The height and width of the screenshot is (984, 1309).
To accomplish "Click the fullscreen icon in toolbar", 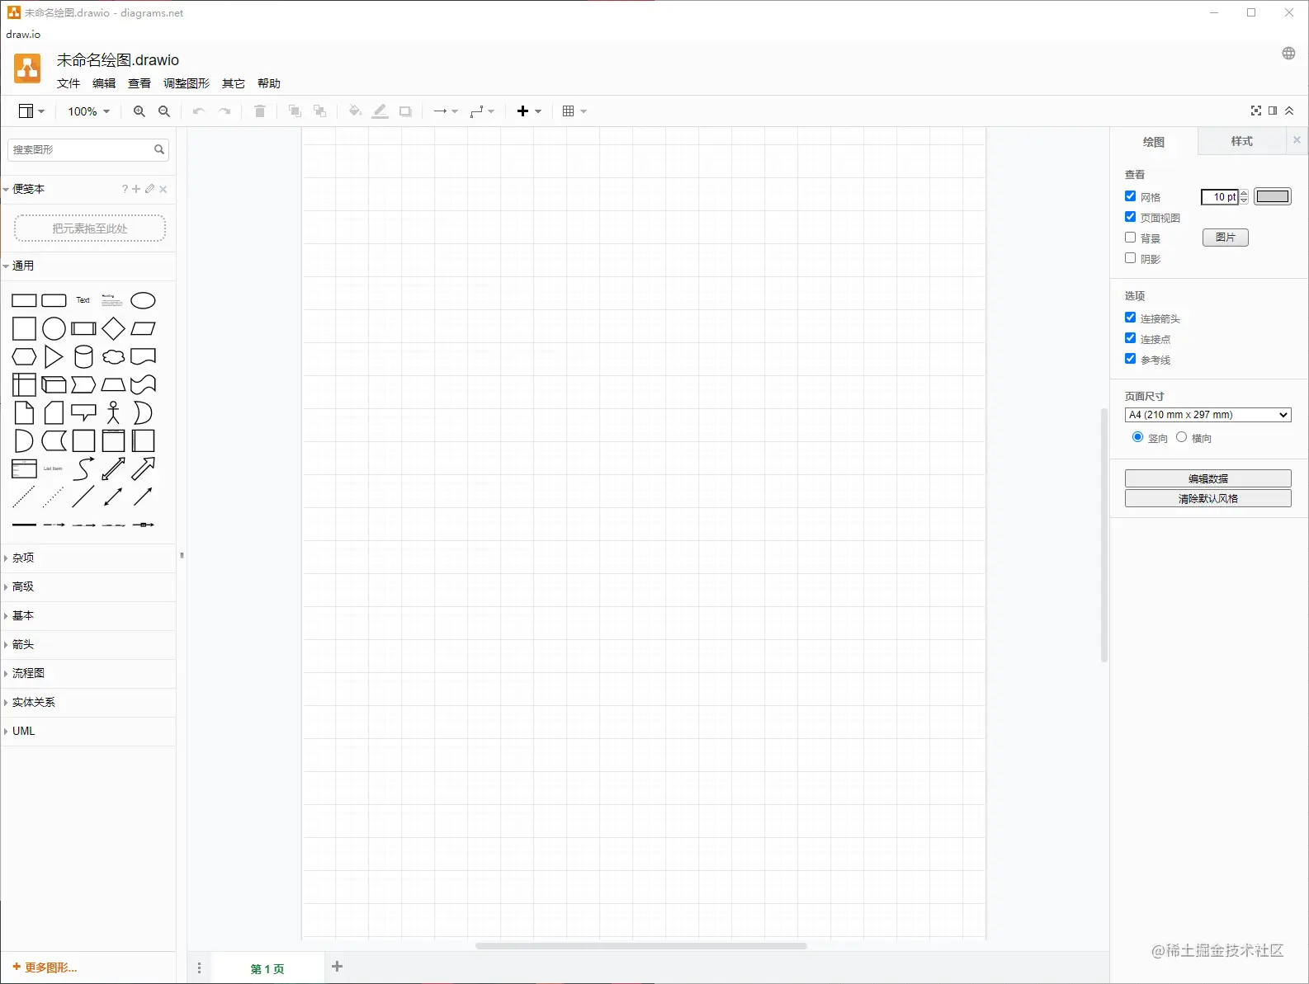I will point(1256,111).
